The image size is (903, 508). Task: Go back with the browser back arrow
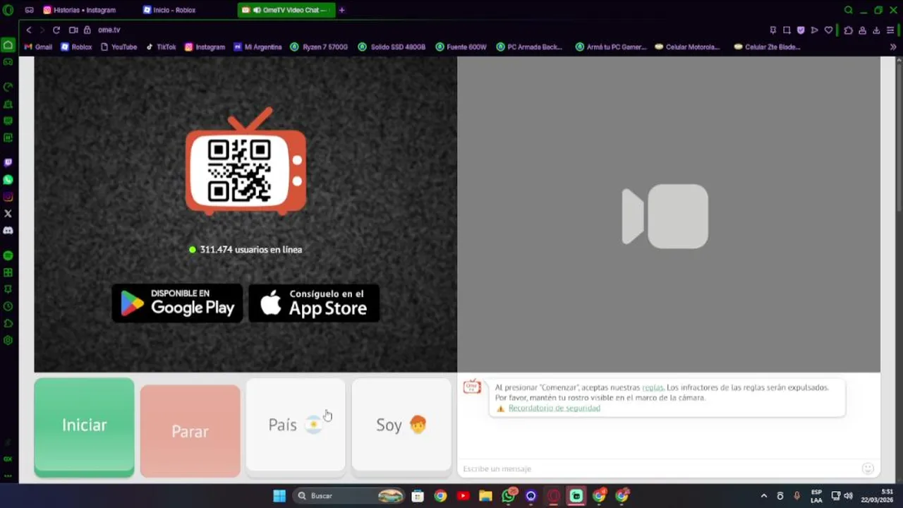[28, 30]
